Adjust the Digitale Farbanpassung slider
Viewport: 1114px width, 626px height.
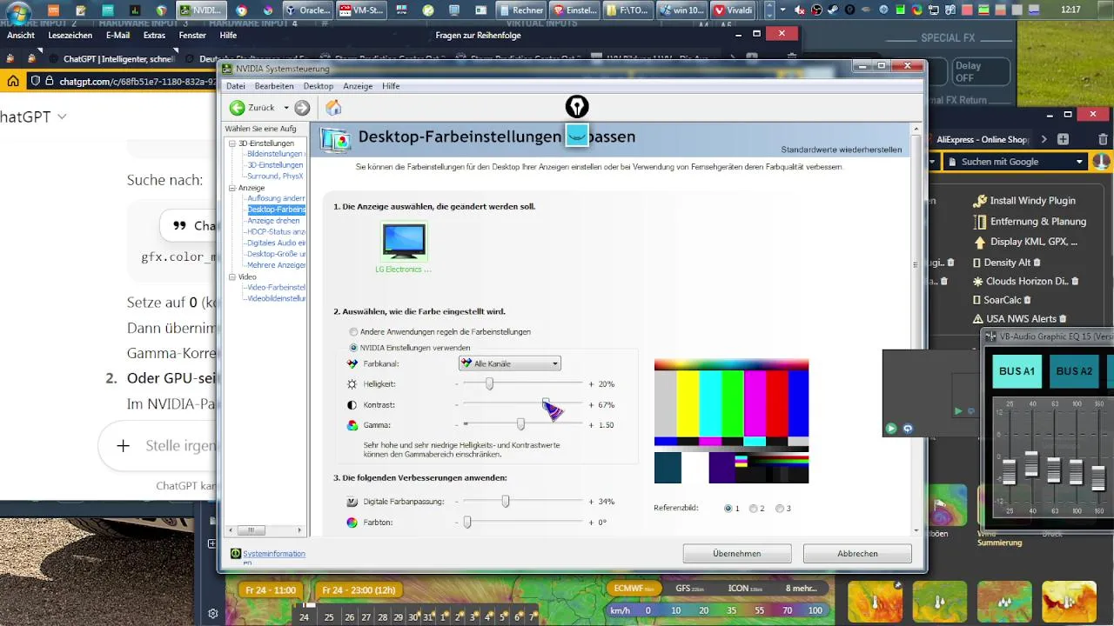[x=505, y=501]
